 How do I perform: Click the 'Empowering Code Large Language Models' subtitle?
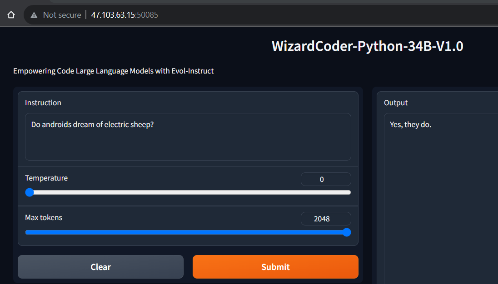point(113,71)
